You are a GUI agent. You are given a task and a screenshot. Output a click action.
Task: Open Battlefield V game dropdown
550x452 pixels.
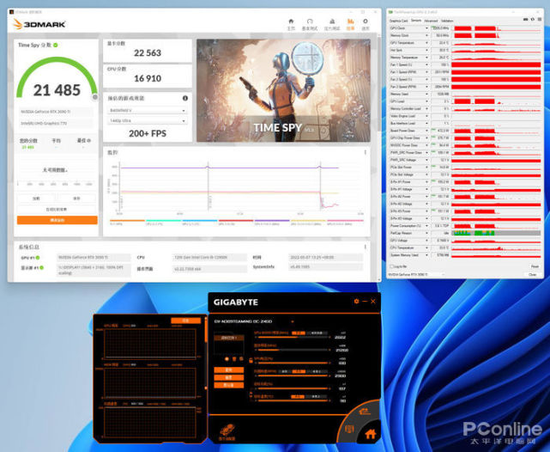click(147, 110)
